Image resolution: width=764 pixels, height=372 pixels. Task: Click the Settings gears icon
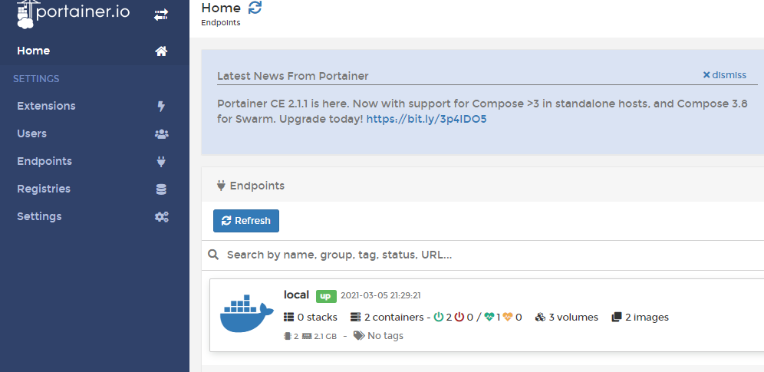pyautogui.click(x=161, y=216)
